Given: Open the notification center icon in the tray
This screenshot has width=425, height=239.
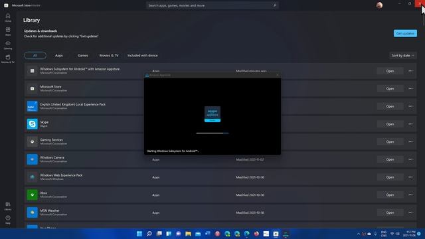Looking at the screenshot, I should 419,234.
